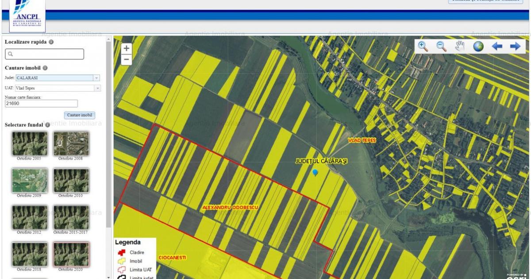Click the Cautare imobil search button
531x279 pixels.
(80, 115)
